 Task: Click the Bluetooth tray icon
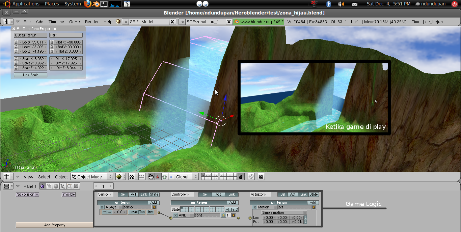(x=328, y=4)
